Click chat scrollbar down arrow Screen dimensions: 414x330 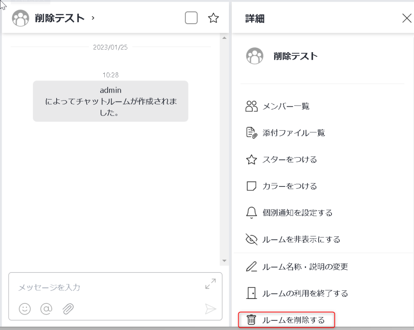coord(224,261)
